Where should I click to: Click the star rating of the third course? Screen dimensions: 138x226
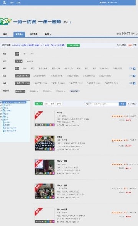tap(117, 164)
